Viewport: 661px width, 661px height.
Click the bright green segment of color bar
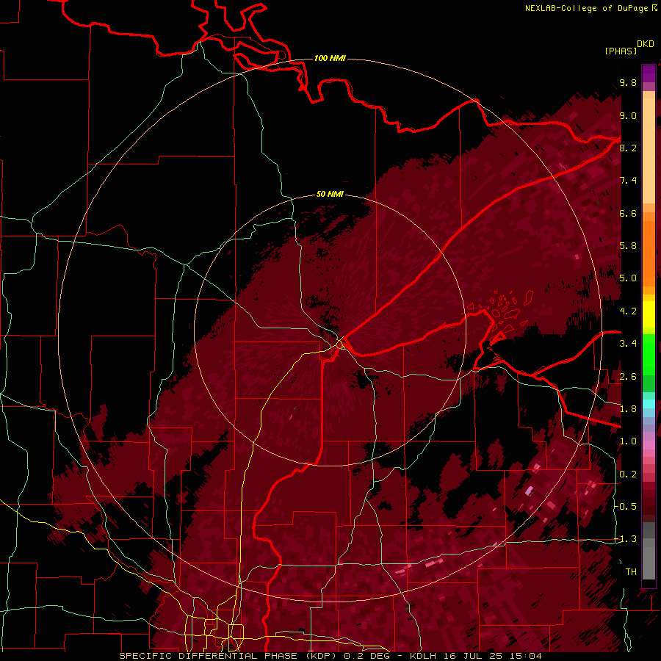pos(649,354)
